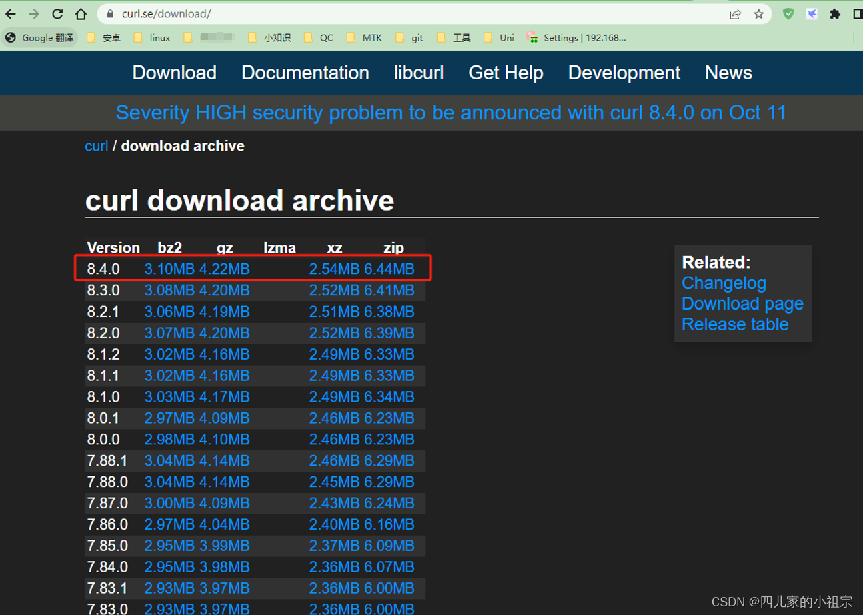Download 7.83.1 bz2 2.93MB
863x615 pixels.
point(169,588)
